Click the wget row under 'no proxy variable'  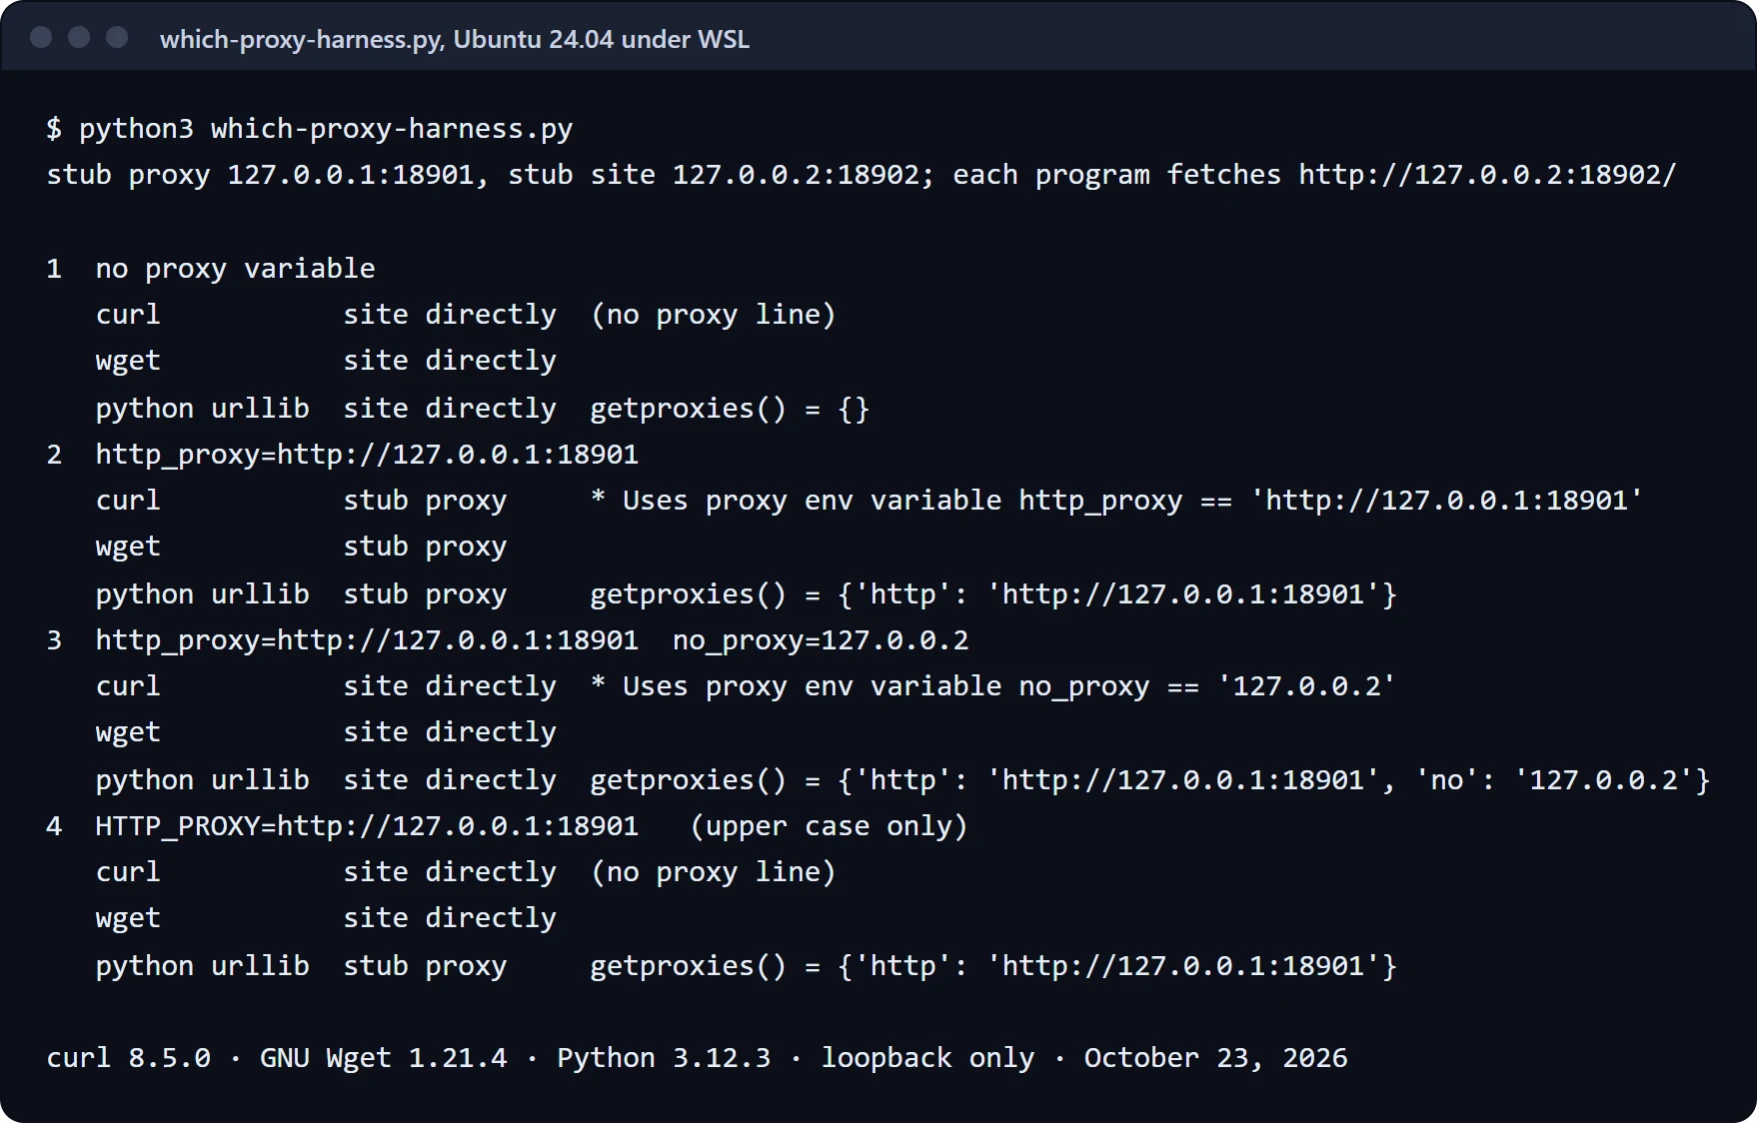click(326, 361)
